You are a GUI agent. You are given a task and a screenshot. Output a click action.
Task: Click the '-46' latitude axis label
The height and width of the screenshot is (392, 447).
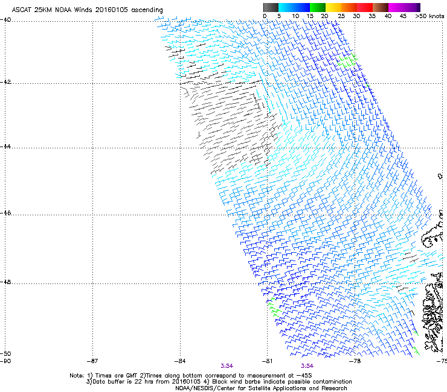(x=5, y=213)
